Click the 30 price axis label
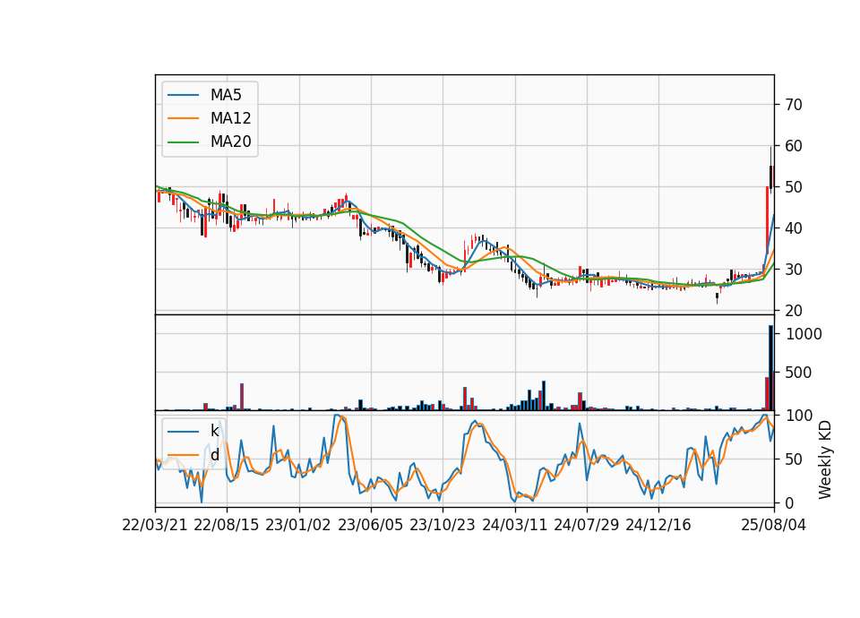Viewport: 860px width, 618px height. click(794, 270)
